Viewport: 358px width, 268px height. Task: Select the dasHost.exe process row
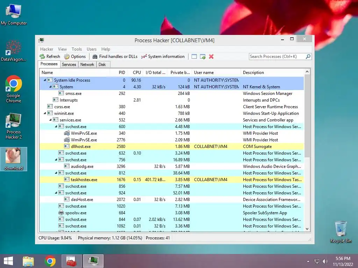point(172,199)
